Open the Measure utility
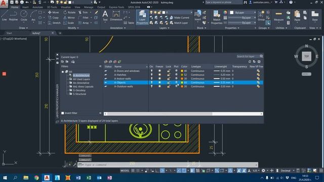 tap(278, 16)
